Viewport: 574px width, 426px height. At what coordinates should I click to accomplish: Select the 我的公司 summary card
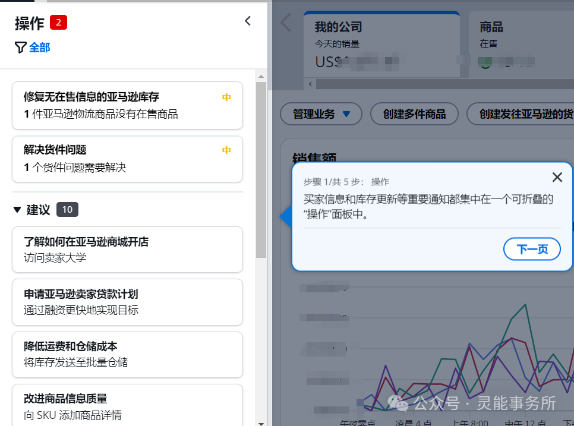click(x=381, y=42)
